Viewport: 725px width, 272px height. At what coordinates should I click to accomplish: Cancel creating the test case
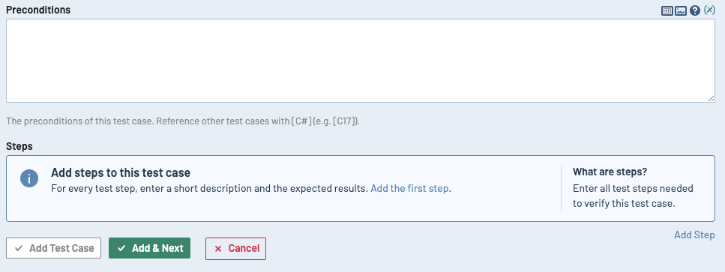tap(236, 249)
